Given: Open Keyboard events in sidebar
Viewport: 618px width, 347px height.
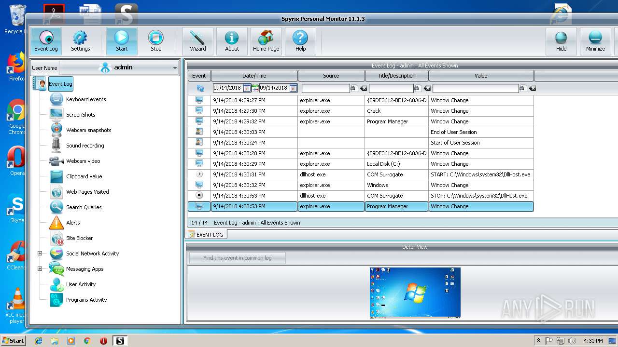Looking at the screenshot, I should (86, 99).
